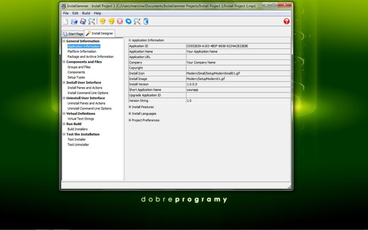The width and height of the screenshot is (368, 230).
Task: Select Groups and Files in the sidebar
Action: 79,67
